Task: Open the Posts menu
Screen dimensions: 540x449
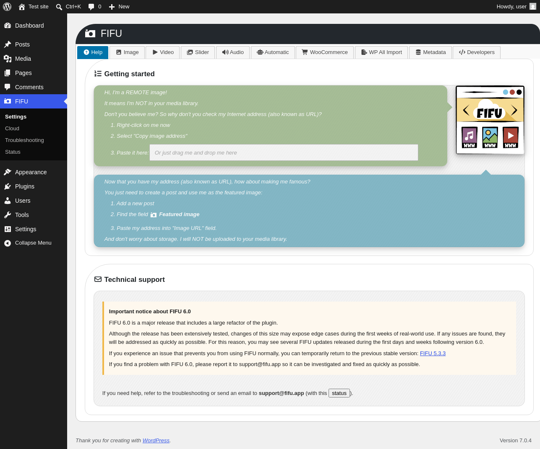Action: coord(34,44)
